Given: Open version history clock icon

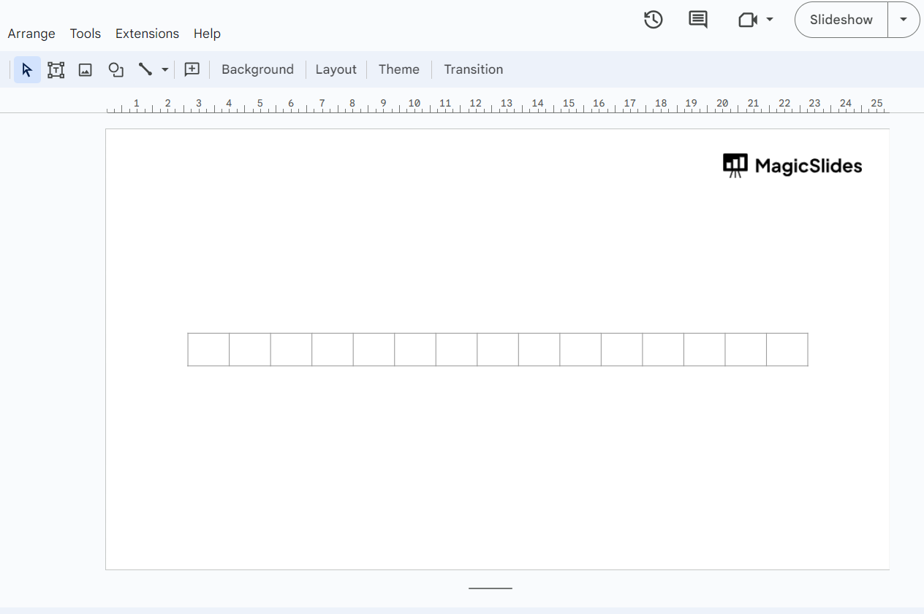Looking at the screenshot, I should pyautogui.click(x=653, y=20).
